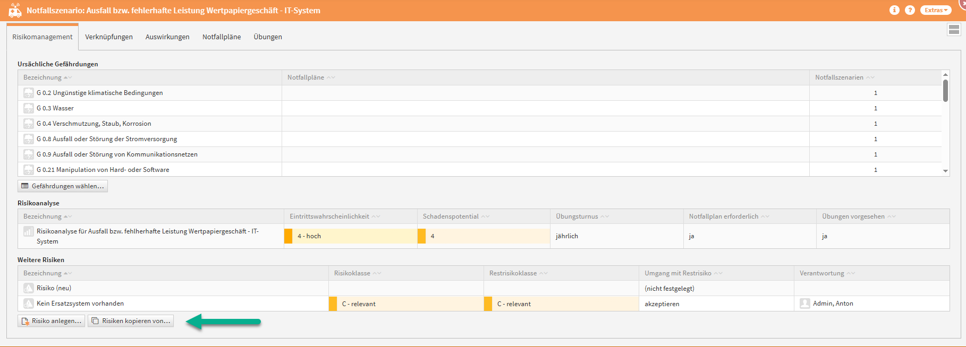Click scroll-down arrow of hazards list scrollbar

pyautogui.click(x=945, y=171)
